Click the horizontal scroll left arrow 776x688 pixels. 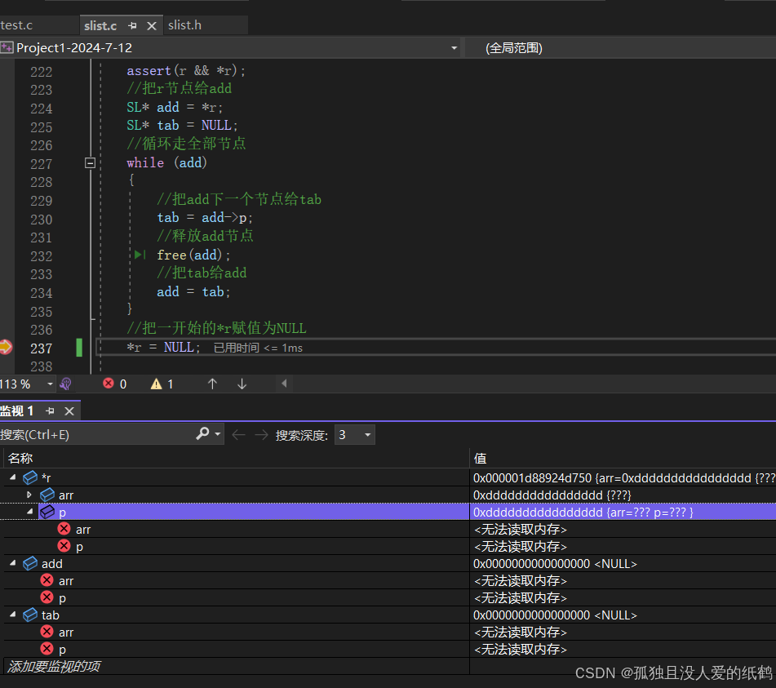click(284, 383)
